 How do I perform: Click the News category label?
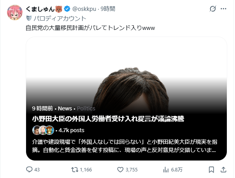[65, 108]
